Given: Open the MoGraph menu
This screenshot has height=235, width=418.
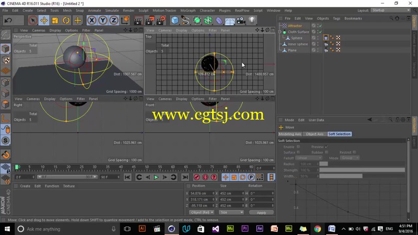Looking at the screenshot, I should point(188,10).
